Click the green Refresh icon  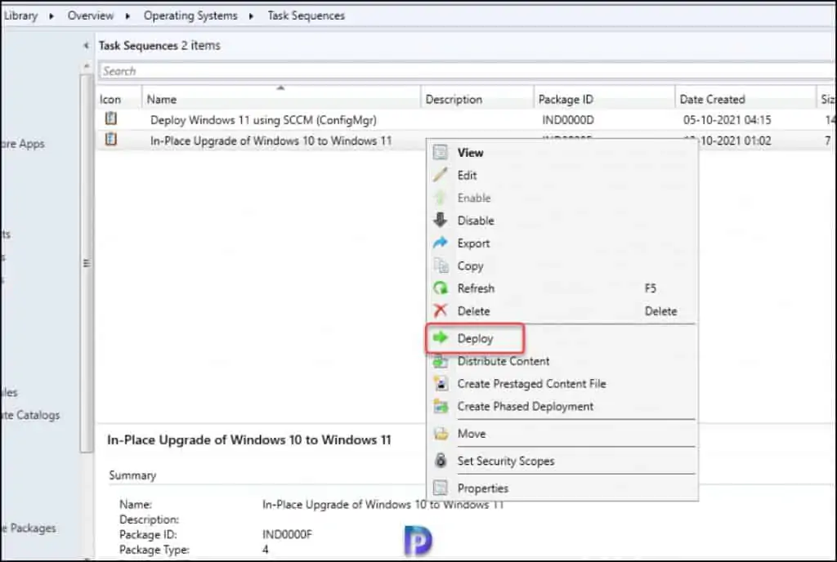[x=441, y=288]
